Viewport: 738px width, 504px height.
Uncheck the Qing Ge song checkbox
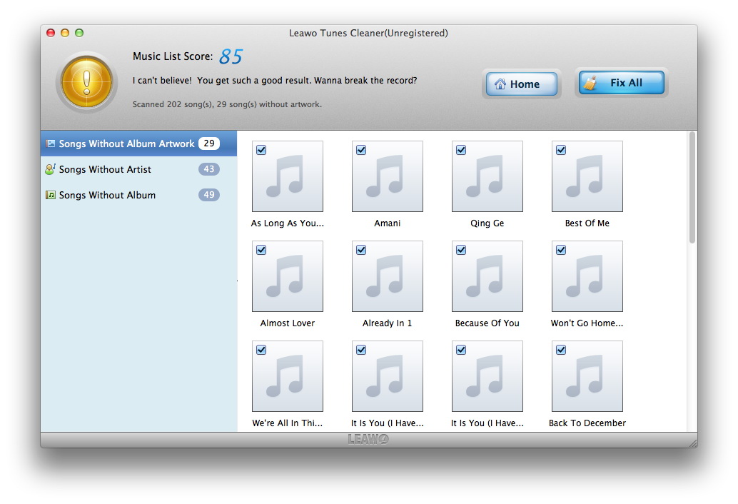(x=461, y=150)
